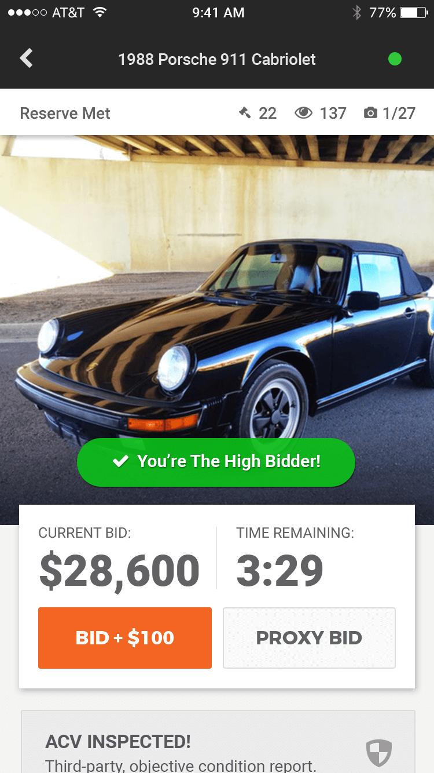Tap the back arrow in header
434x773 pixels.
click(26, 59)
